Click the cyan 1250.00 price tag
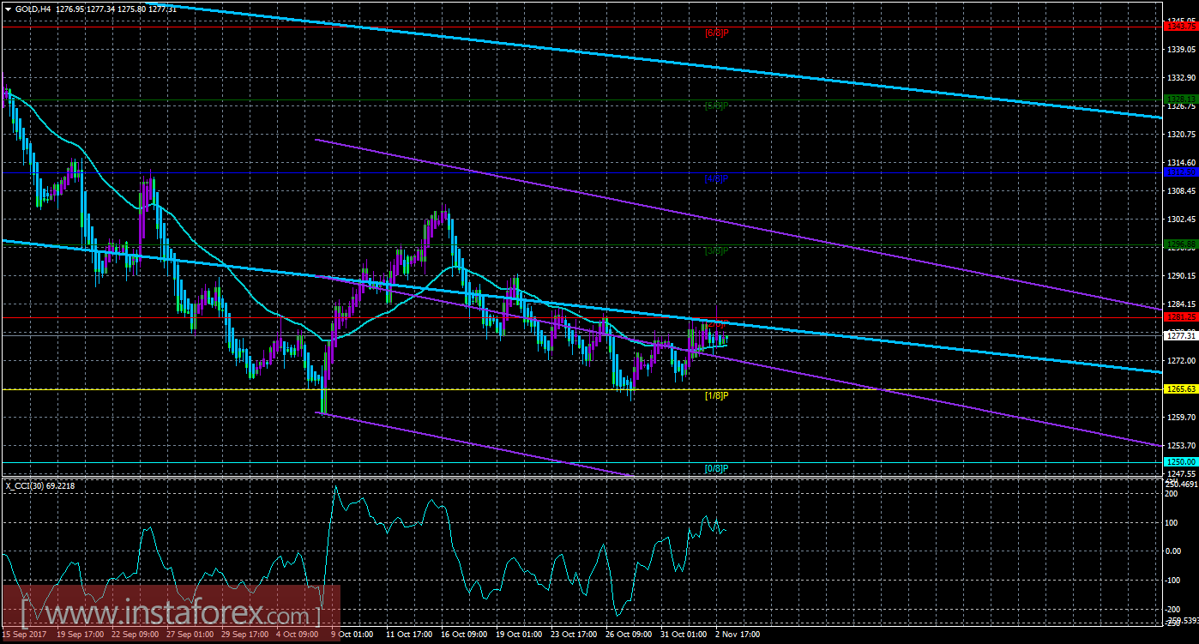This screenshot has height=644, width=1199. [x=1180, y=461]
